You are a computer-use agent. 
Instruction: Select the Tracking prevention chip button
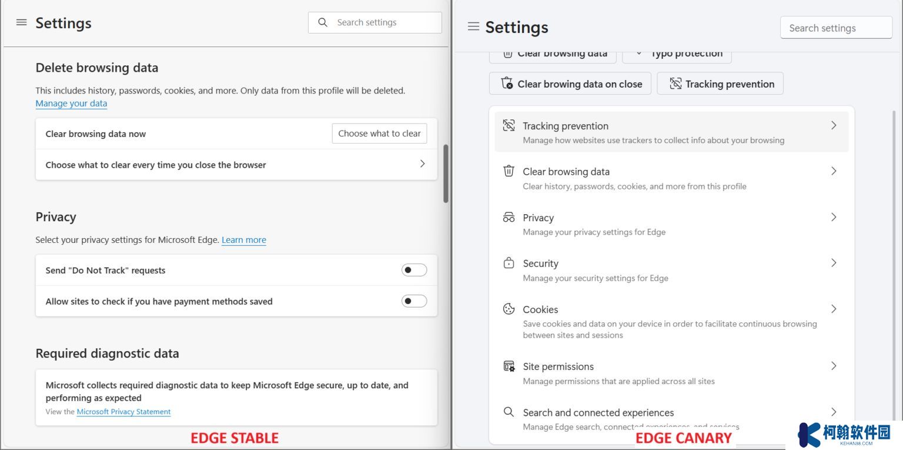(720, 84)
